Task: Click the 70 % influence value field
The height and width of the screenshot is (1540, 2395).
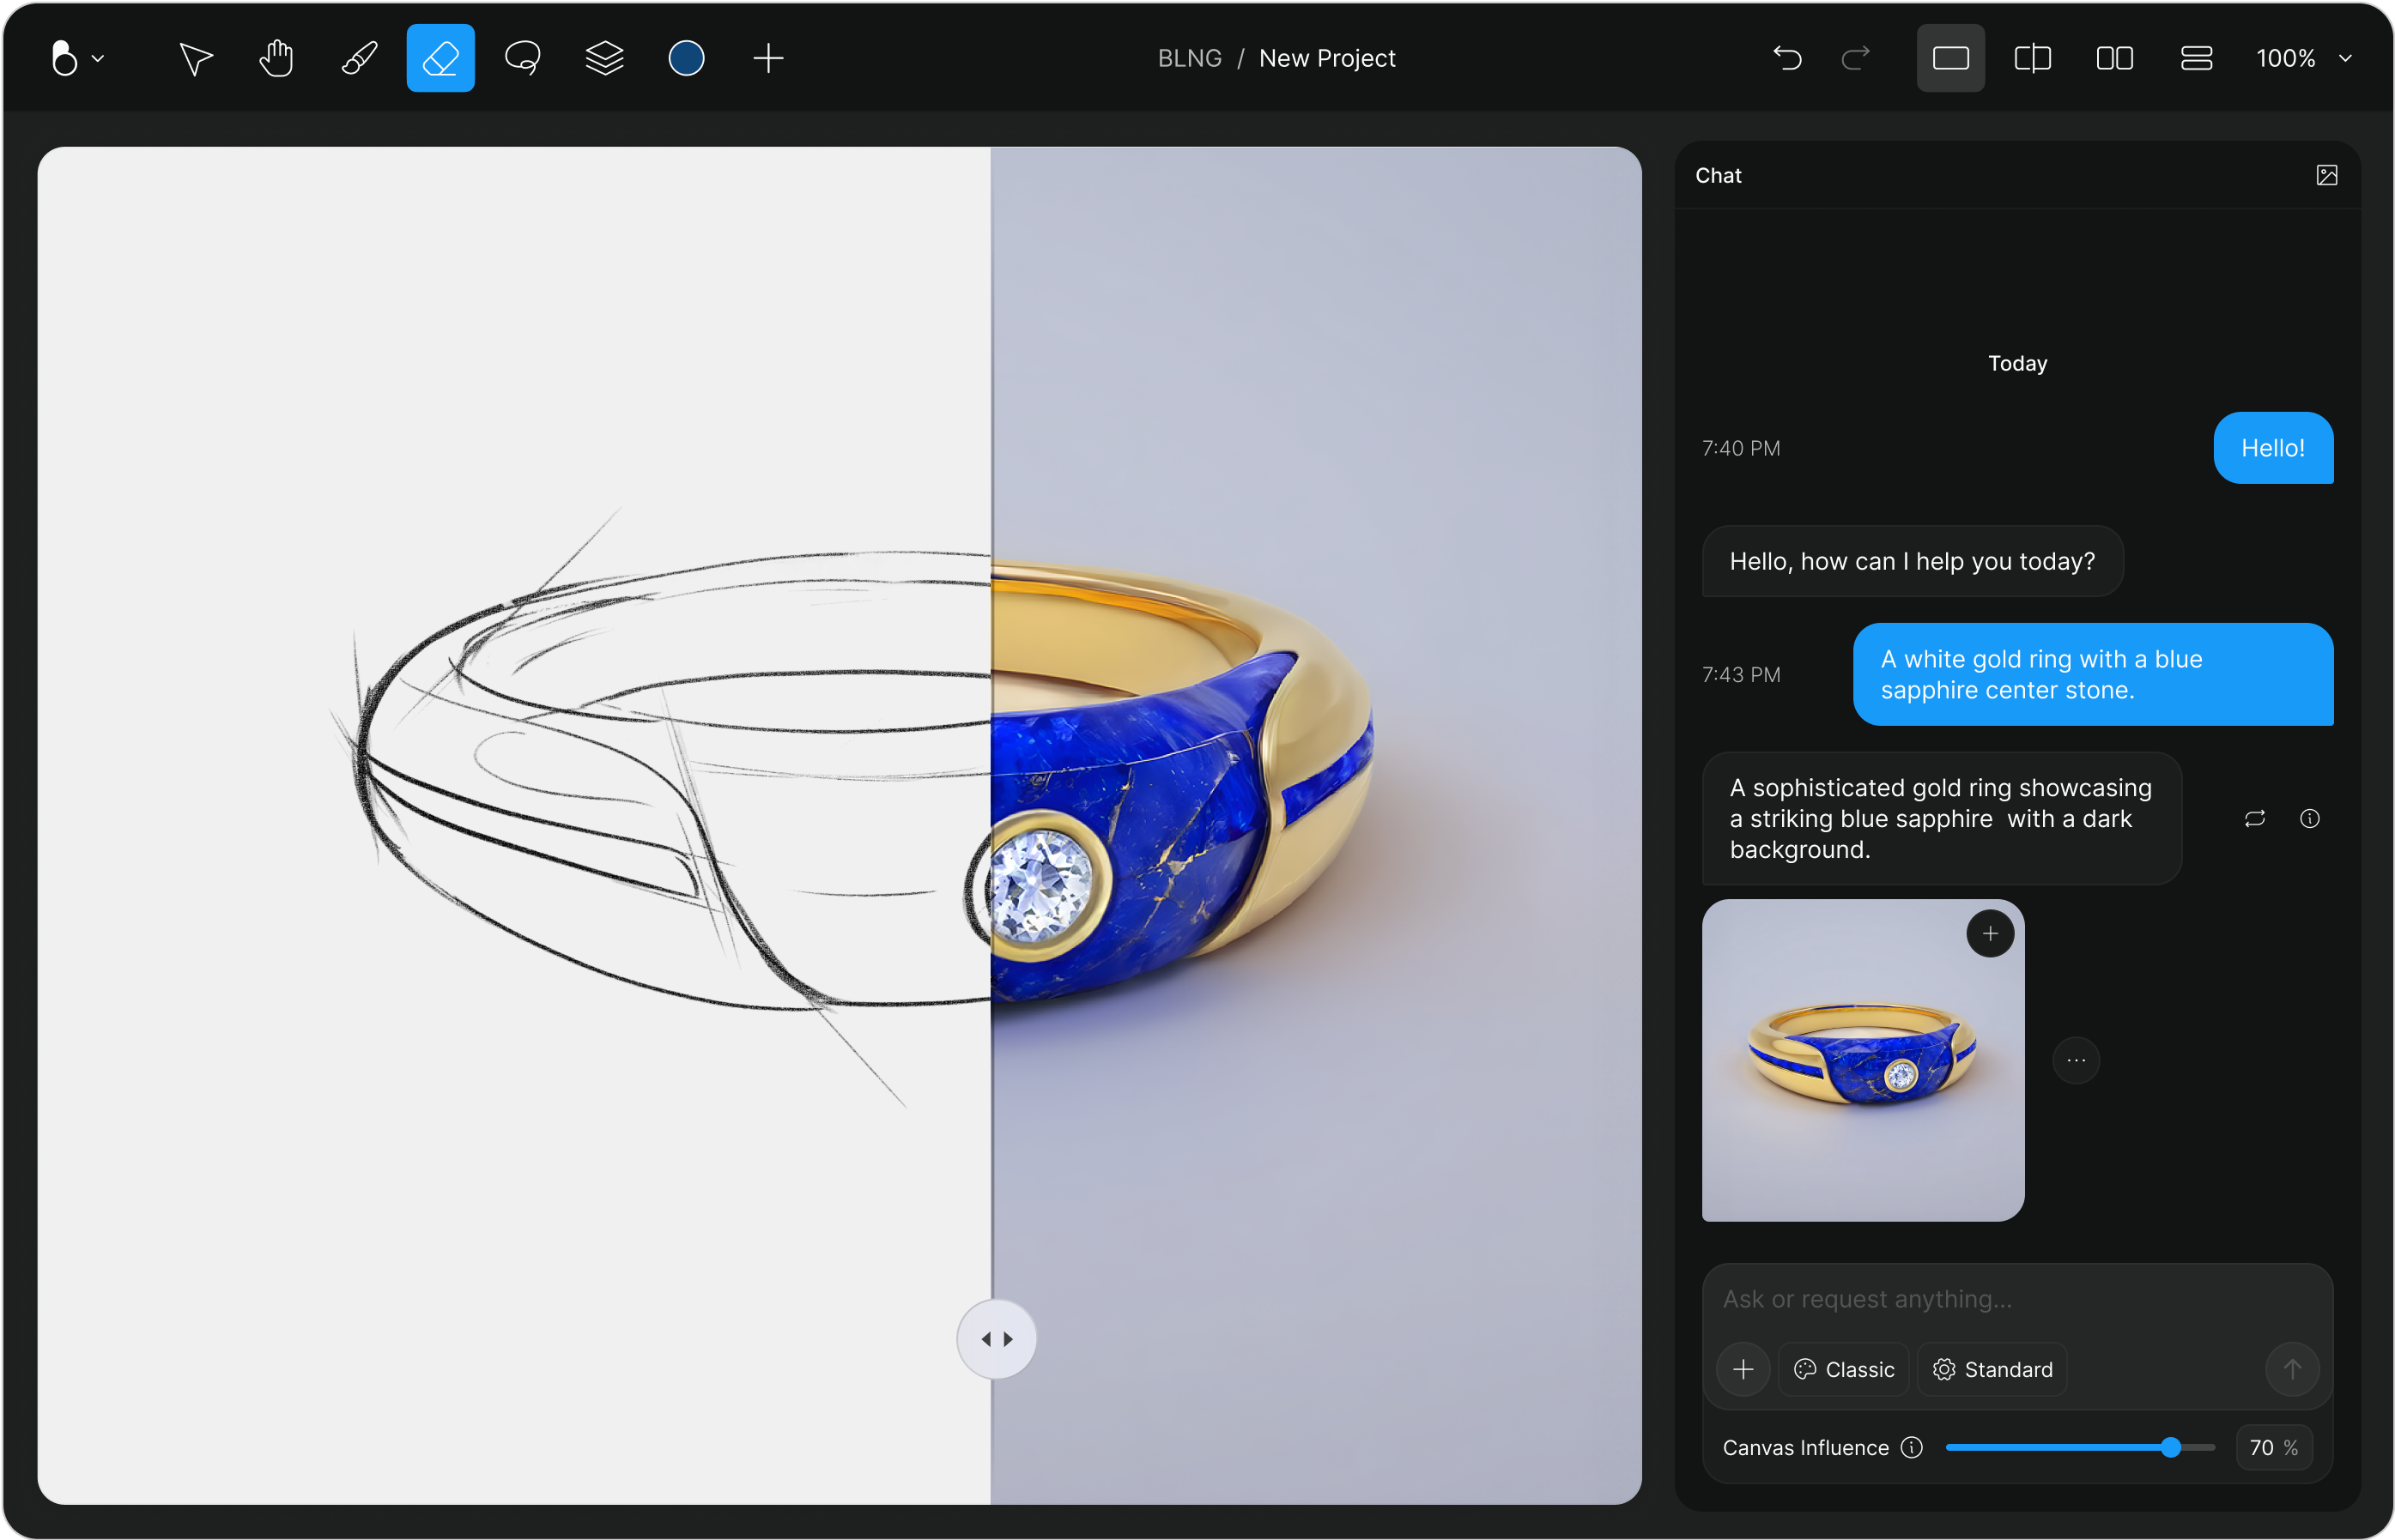Action: click(2273, 1447)
